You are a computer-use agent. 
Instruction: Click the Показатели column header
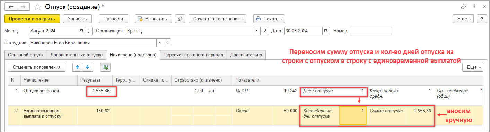358,80
